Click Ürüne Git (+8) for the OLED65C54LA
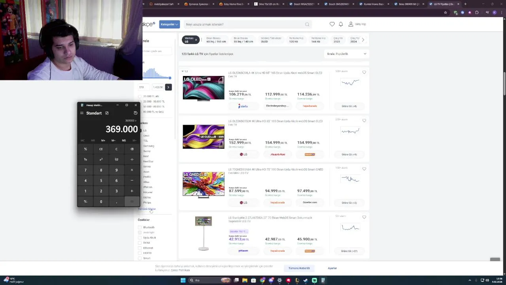This screenshot has height=285, width=506. coord(349,106)
